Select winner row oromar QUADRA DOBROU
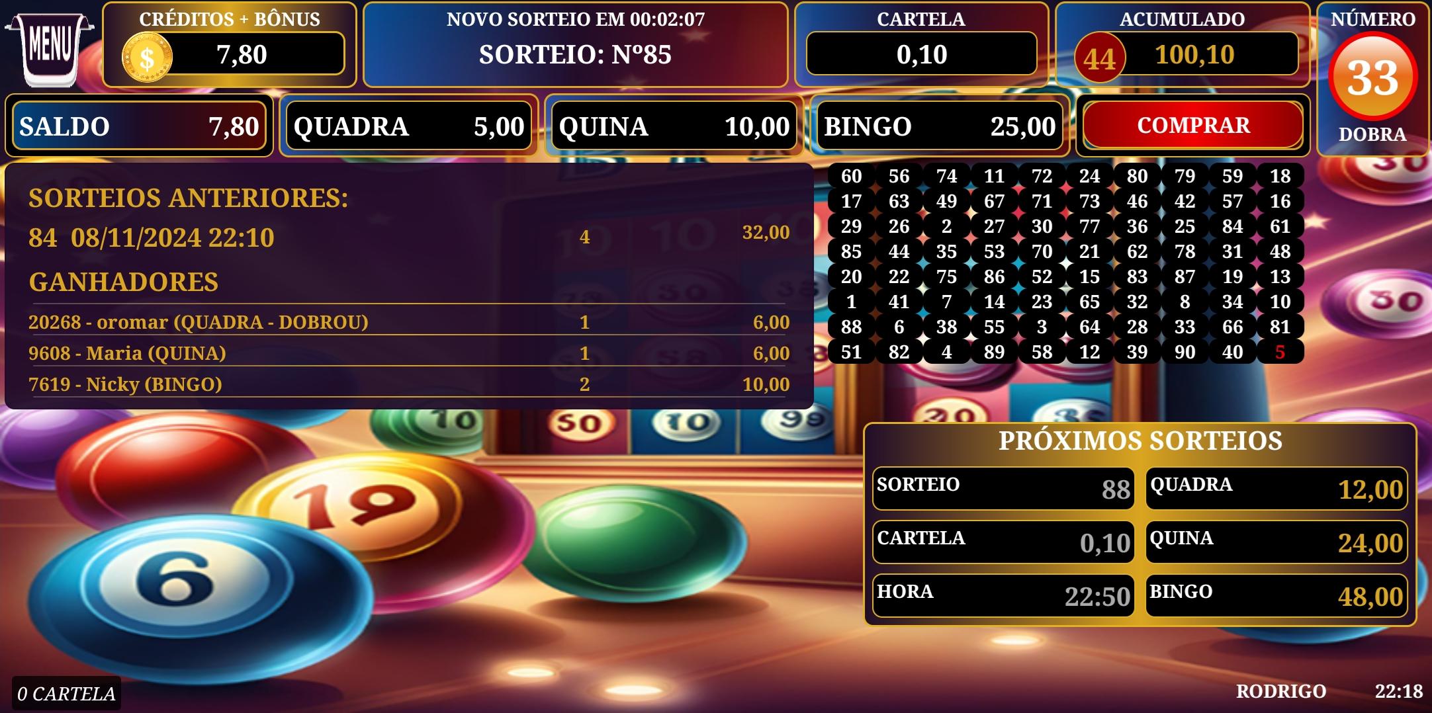Image resolution: width=1432 pixels, height=713 pixels. [409, 322]
